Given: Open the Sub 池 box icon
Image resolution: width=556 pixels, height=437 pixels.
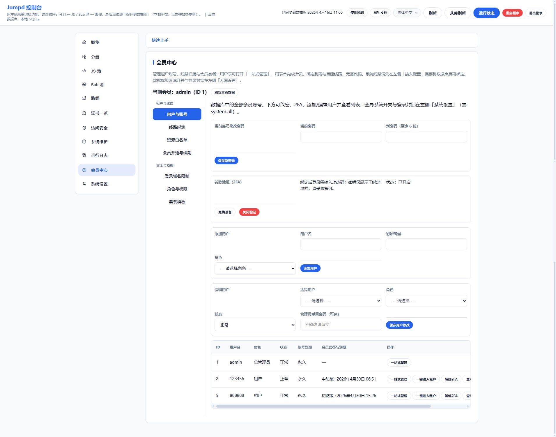Looking at the screenshot, I should [84, 84].
